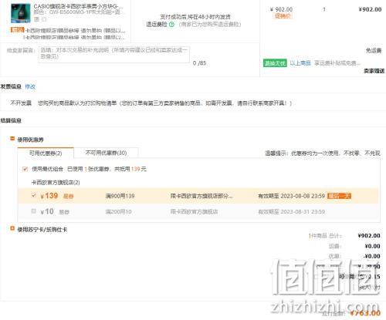Click the 卡西欧官方旗舰店(2) store label
Screen dimensions: 386x320
pyautogui.click(x=56, y=182)
